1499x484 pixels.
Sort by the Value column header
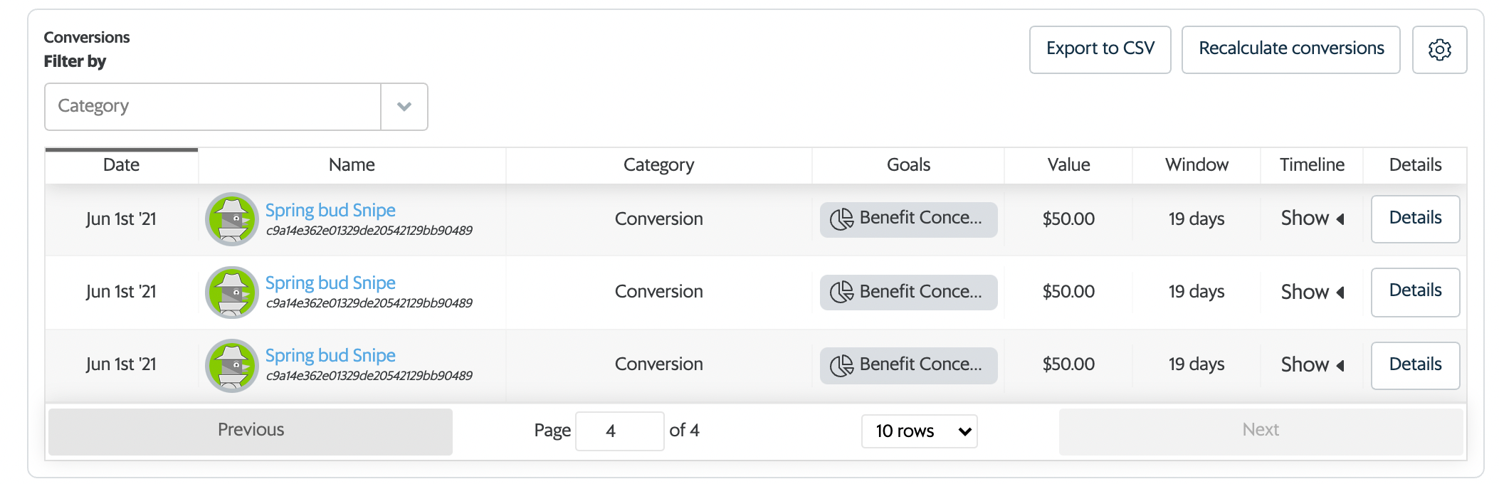coord(1068,165)
